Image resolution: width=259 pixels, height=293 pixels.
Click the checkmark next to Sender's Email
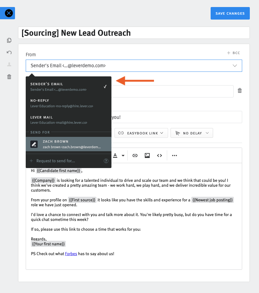[x=105, y=86]
